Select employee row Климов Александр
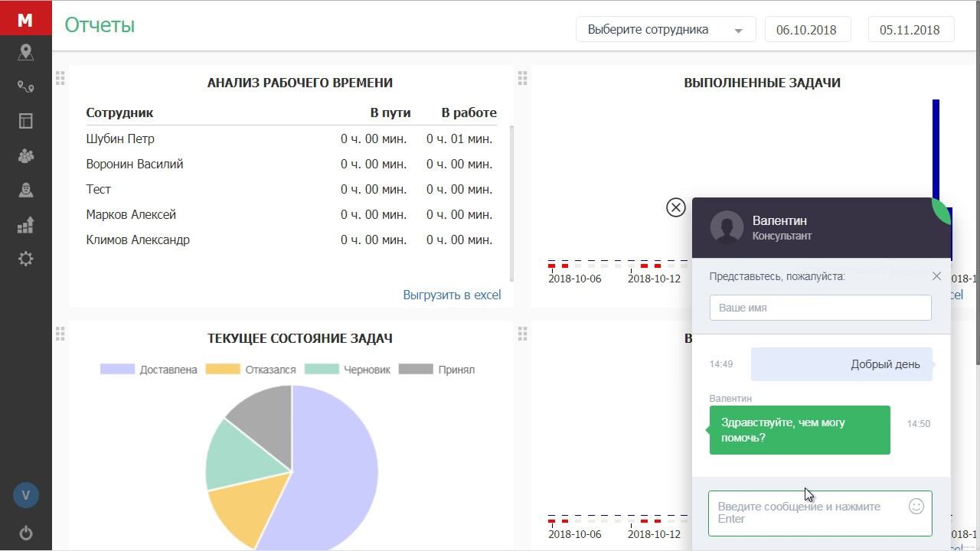This screenshot has width=980, height=551. click(x=291, y=240)
